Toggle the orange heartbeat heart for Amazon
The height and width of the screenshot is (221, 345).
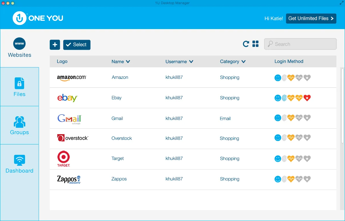coord(291,78)
